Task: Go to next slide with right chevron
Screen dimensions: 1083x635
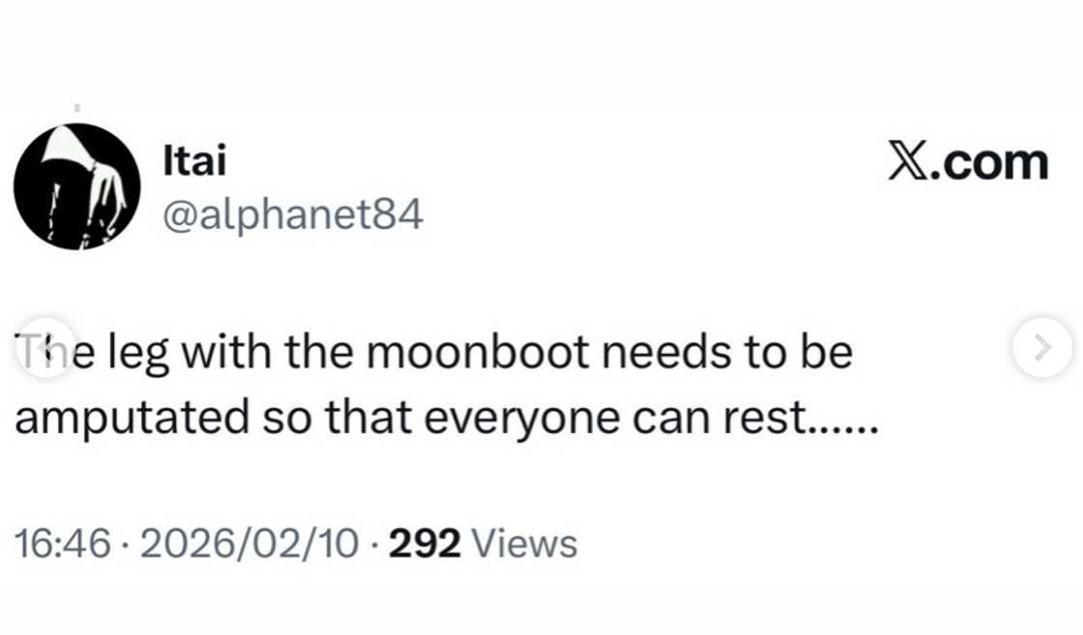Action: pyautogui.click(x=1042, y=347)
